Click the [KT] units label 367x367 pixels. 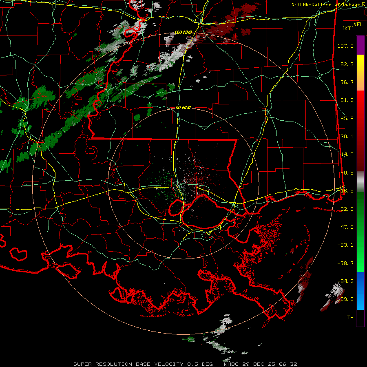click(x=348, y=28)
